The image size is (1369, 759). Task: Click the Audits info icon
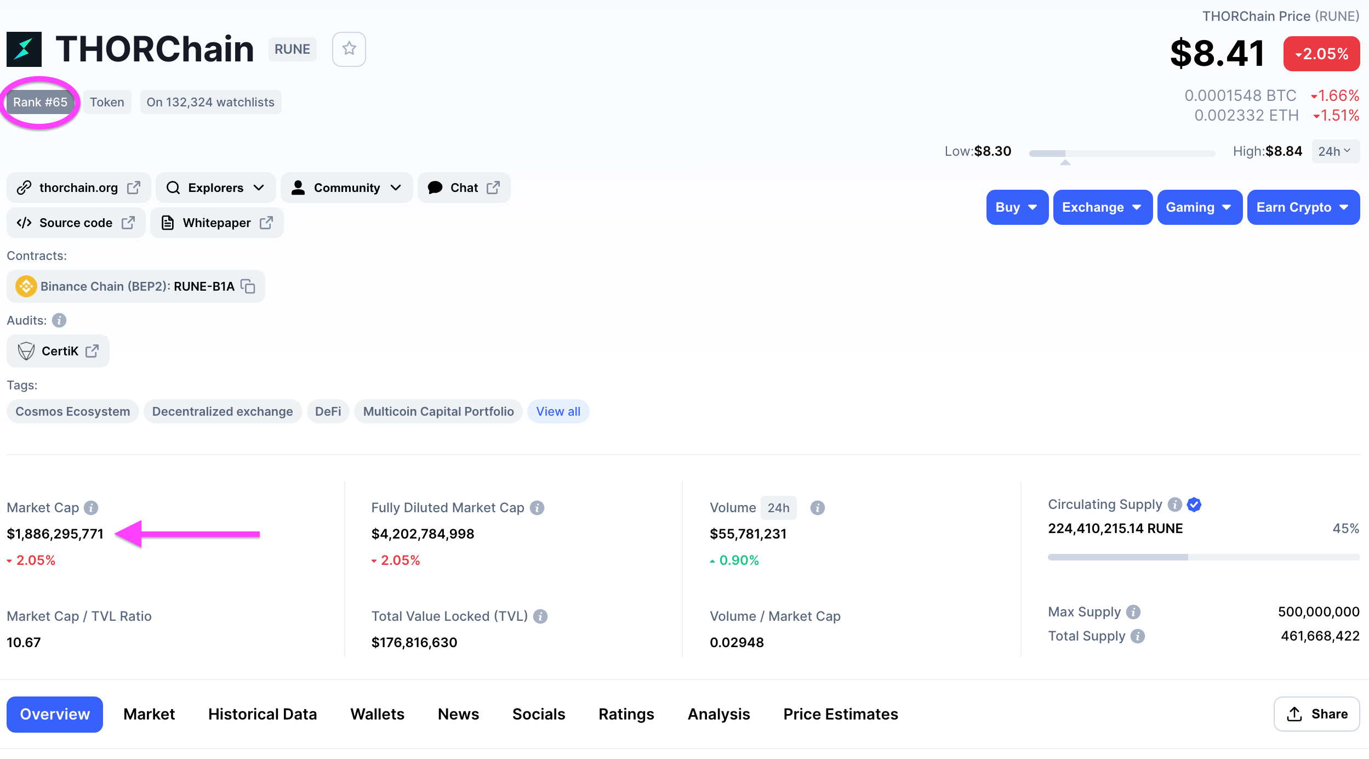(x=59, y=320)
